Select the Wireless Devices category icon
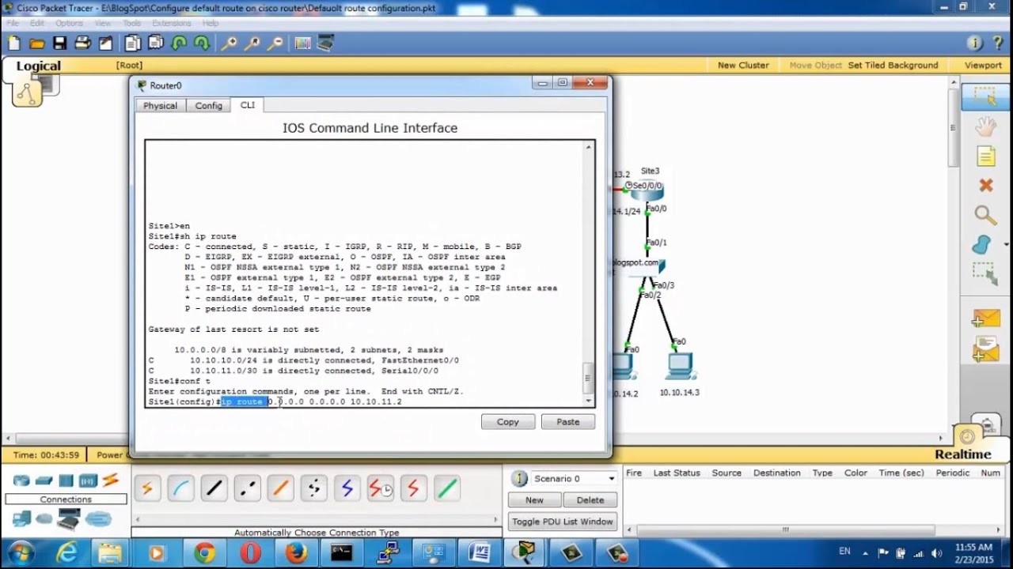The height and width of the screenshot is (569, 1013). pos(88,480)
